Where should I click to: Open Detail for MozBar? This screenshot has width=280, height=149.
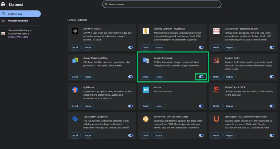coord(145,106)
